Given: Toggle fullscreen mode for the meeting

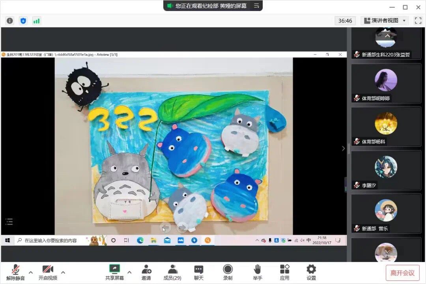Looking at the screenshot, I should click(418, 21).
